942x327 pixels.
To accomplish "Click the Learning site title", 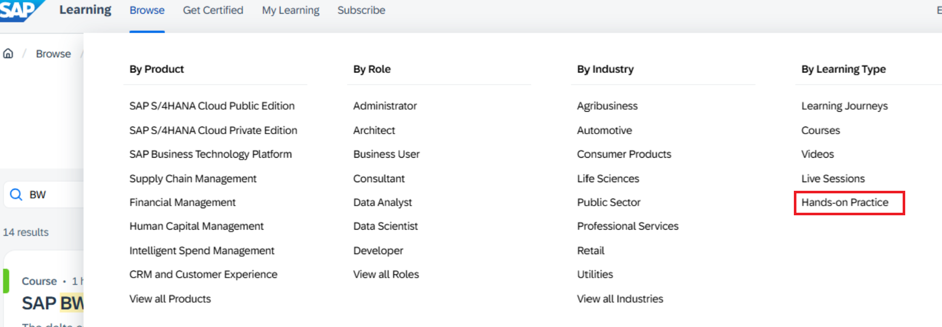I will point(85,10).
